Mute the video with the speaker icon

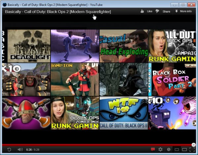coord(20,150)
